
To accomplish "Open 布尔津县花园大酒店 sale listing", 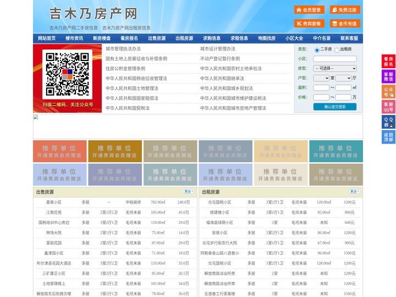I will click(x=54, y=263).
